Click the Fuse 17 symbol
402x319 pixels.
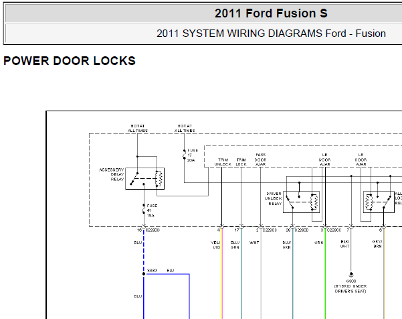184,154
